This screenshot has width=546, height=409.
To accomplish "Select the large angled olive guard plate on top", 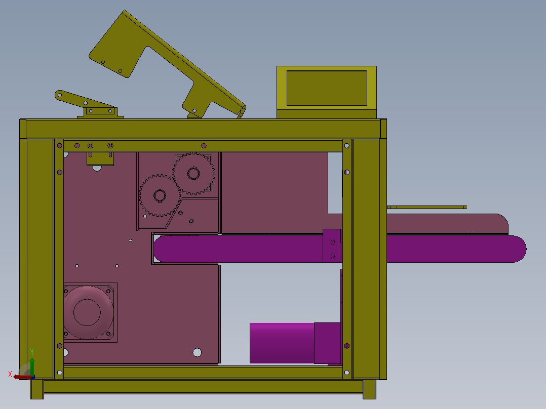I will pyautogui.click(x=167, y=64).
